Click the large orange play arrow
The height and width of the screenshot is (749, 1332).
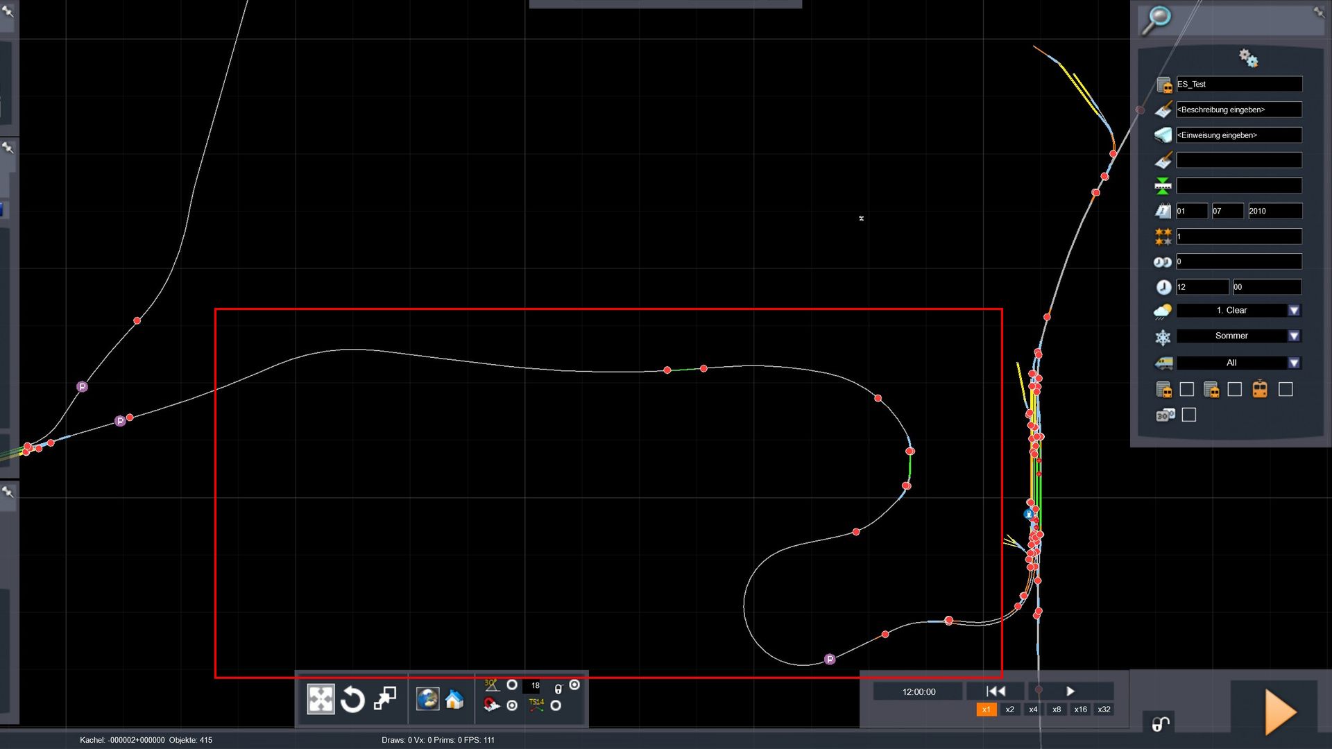1280,711
